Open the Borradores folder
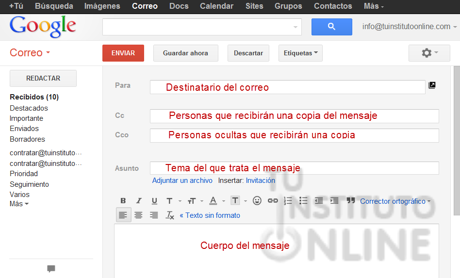The image size is (460, 278). point(27,139)
